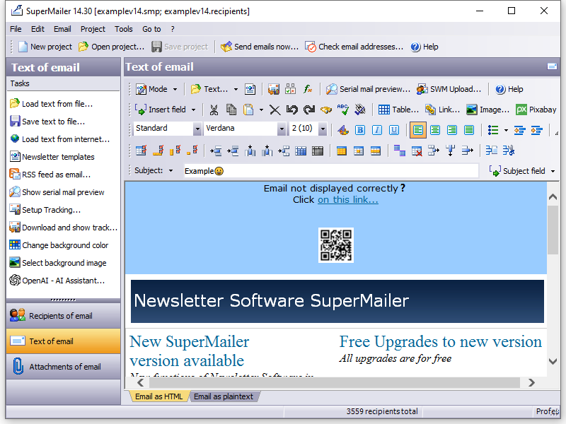
Task: Toggle underline formatting
Action: point(394,130)
